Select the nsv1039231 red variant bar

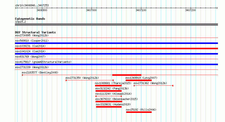tap(116, 48)
